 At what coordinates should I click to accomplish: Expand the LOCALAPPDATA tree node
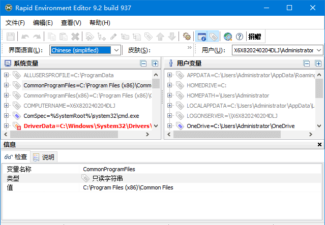pos(169,105)
